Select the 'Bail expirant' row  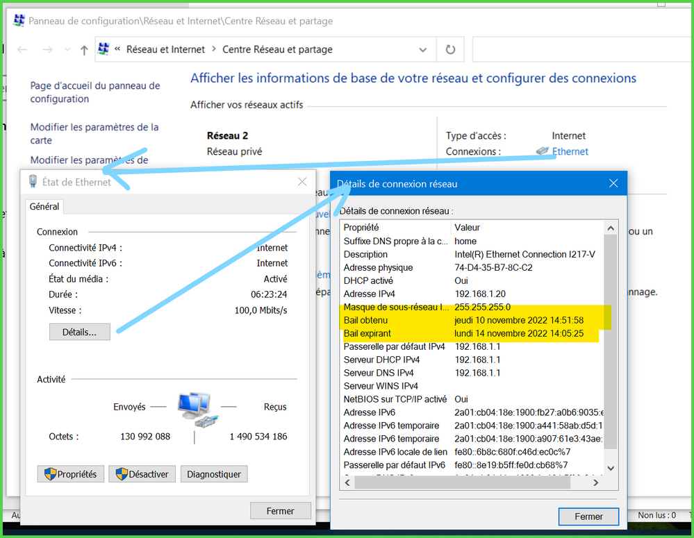472,334
